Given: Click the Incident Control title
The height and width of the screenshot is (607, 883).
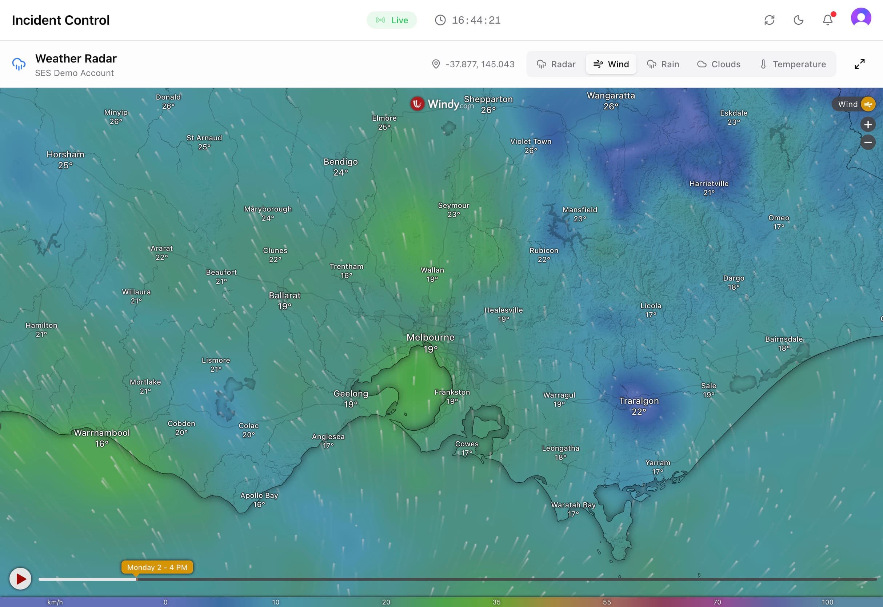Looking at the screenshot, I should click(61, 20).
